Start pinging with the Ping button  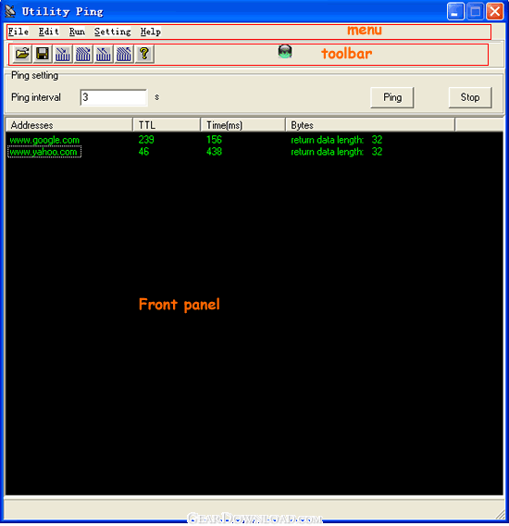(392, 97)
